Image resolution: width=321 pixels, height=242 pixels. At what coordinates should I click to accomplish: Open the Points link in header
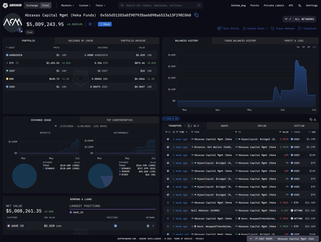(x=255, y=5)
